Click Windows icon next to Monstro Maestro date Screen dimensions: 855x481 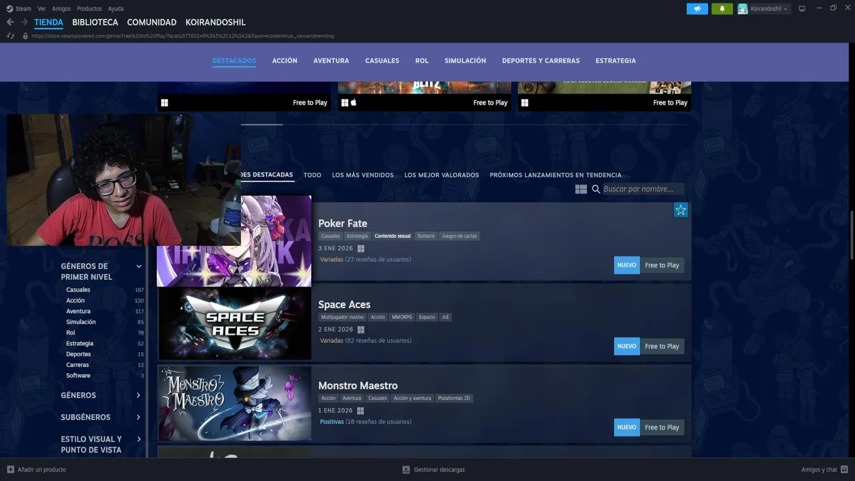click(x=361, y=411)
